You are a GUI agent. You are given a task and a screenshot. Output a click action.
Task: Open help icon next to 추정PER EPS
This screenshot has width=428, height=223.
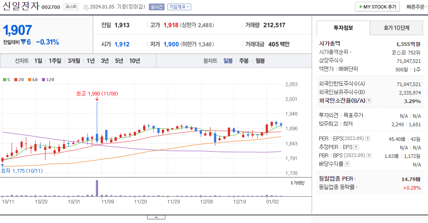coord(356,147)
